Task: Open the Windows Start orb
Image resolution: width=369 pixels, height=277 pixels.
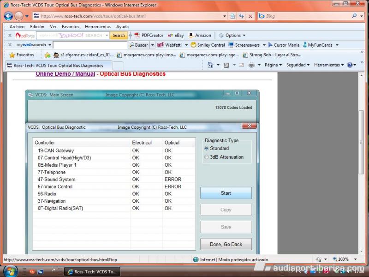Action: pos(10,271)
